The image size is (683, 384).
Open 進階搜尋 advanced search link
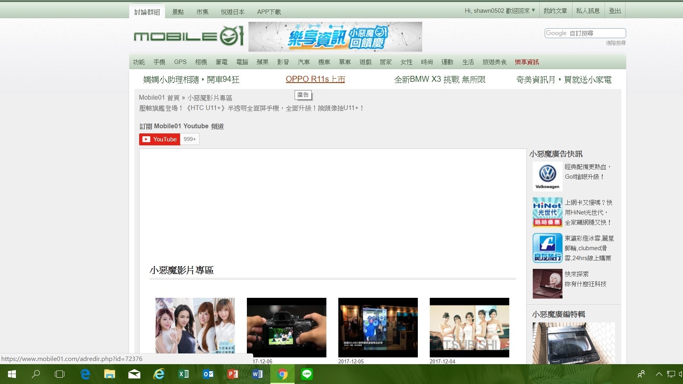[x=616, y=43]
